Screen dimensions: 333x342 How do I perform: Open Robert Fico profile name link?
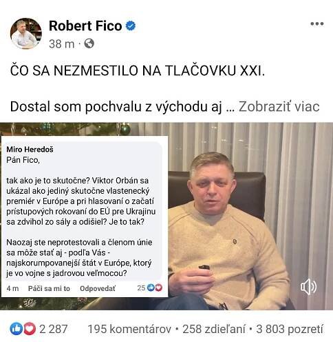85,26
